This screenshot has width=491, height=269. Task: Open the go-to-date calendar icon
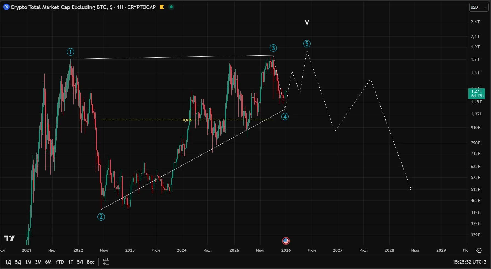point(106,262)
